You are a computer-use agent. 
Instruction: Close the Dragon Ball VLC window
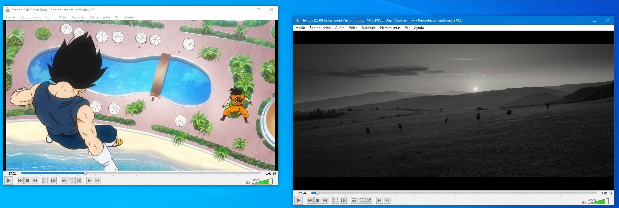click(x=272, y=10)
